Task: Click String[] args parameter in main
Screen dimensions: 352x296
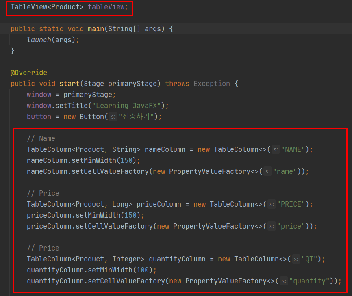Action: coord(135,29)
